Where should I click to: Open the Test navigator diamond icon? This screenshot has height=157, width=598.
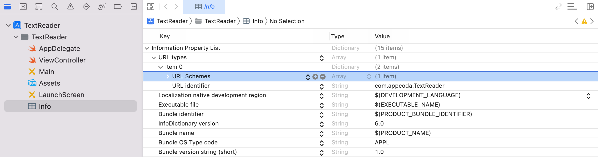(x=86, y=7)
